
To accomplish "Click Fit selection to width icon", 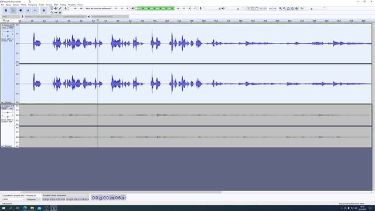I will tap(289, 8).
